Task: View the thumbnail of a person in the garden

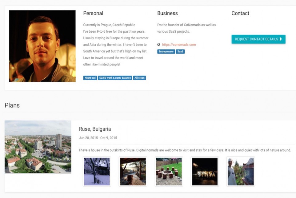Action: [241, 171]
